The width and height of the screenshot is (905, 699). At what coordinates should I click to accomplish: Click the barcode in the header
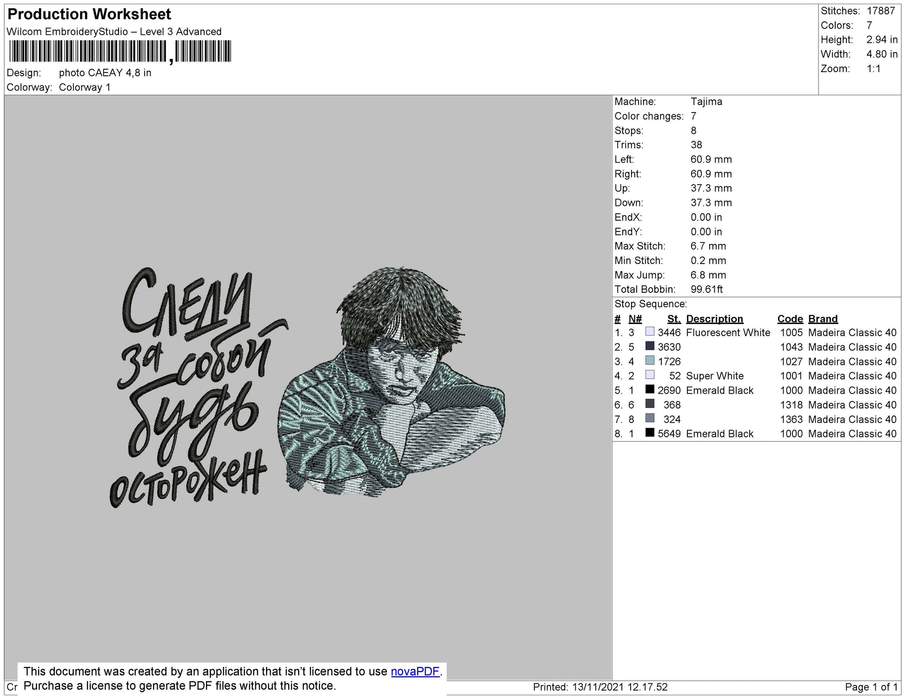coord(120,52)
